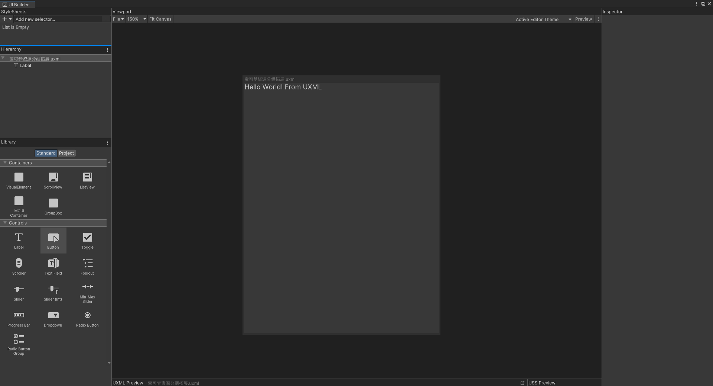
Task: Open Viewport toolbar more options menu
Action: pos(598,19)
